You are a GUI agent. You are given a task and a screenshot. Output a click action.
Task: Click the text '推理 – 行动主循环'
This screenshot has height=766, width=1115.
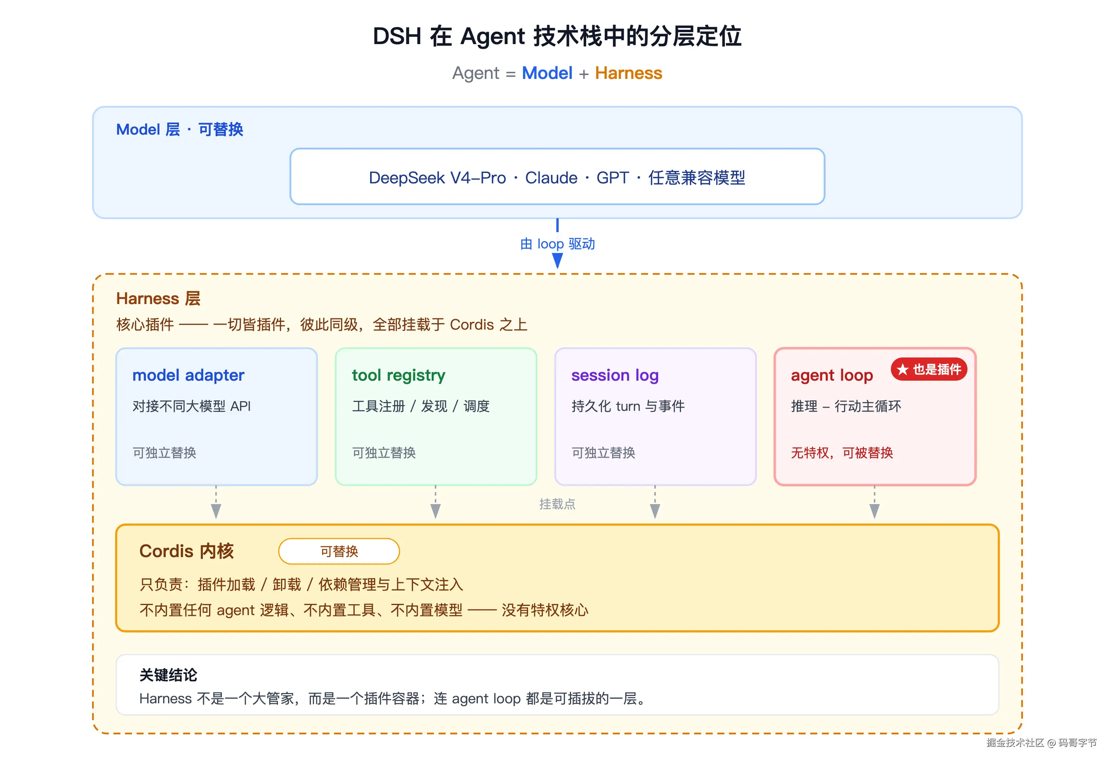coord(846,406)
